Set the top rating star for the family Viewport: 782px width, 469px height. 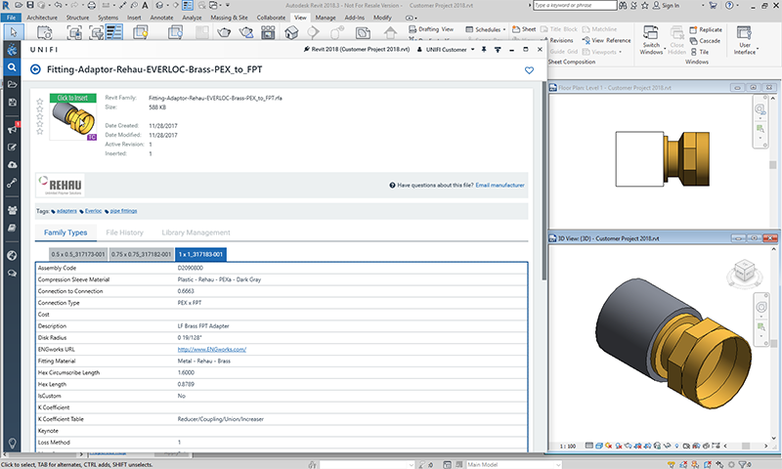coord(40,102)
